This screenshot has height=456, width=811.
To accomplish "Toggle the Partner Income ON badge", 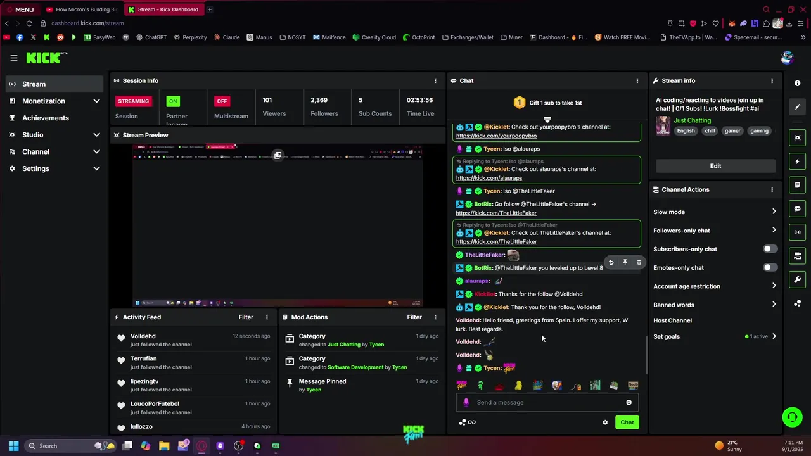I will [173, 101].
